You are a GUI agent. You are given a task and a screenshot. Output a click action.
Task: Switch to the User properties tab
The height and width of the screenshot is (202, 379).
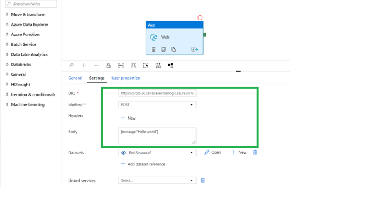coord(126,78)
